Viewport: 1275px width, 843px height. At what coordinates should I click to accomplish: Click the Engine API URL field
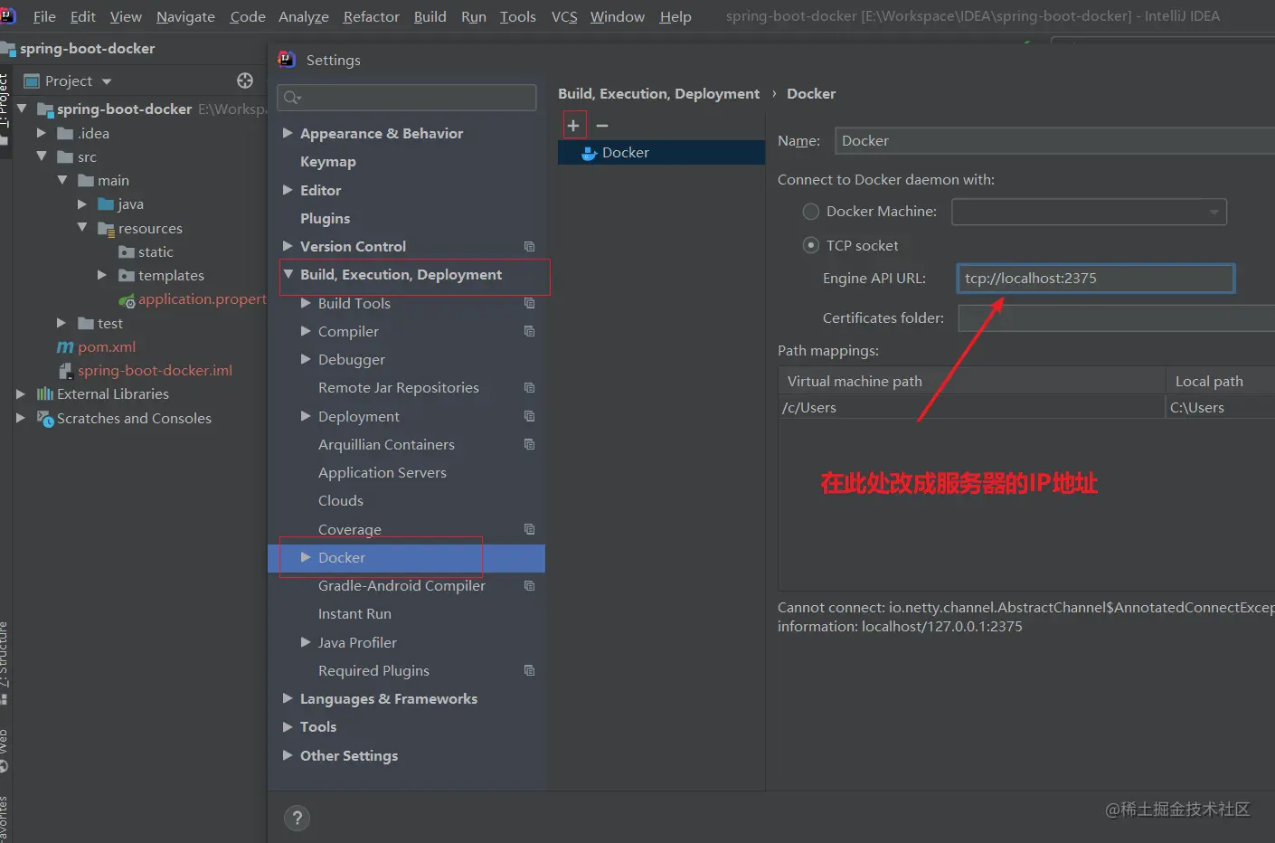coord(1096,279)
